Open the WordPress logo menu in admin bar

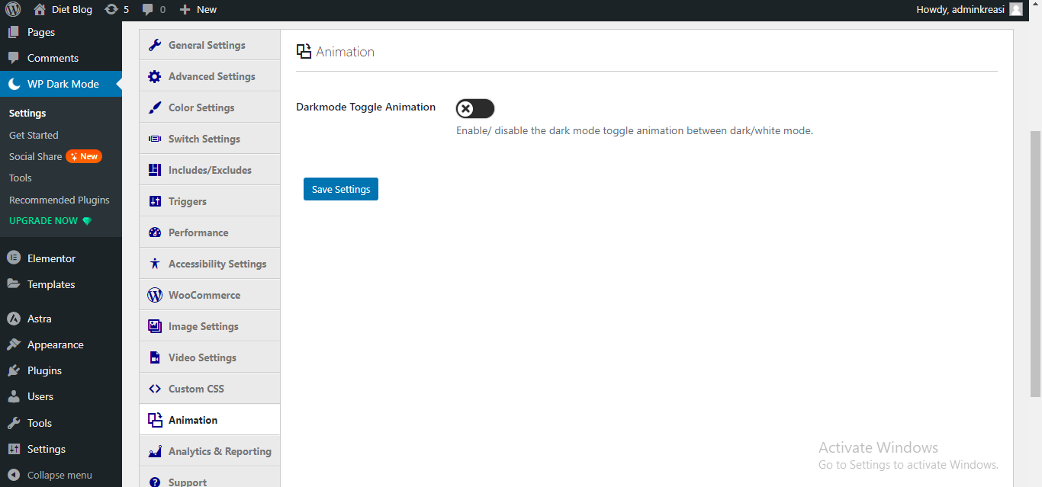[x=12, y=9]
